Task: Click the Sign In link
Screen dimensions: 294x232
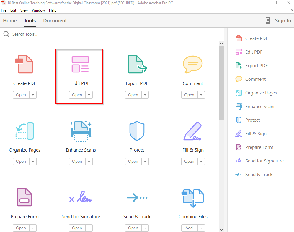Action: (283, 20)
